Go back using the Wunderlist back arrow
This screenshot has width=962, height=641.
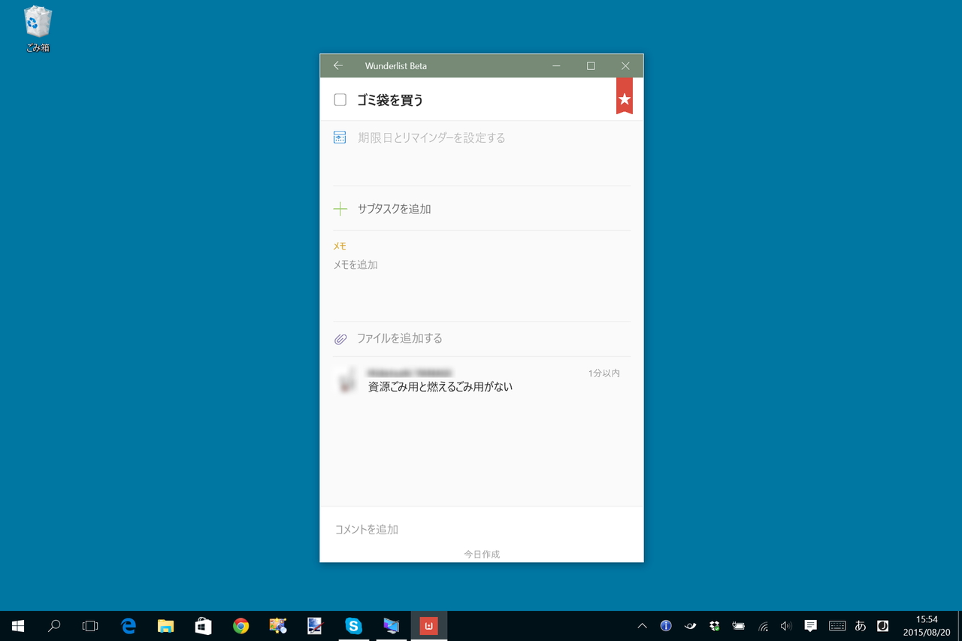click(338, 66)
